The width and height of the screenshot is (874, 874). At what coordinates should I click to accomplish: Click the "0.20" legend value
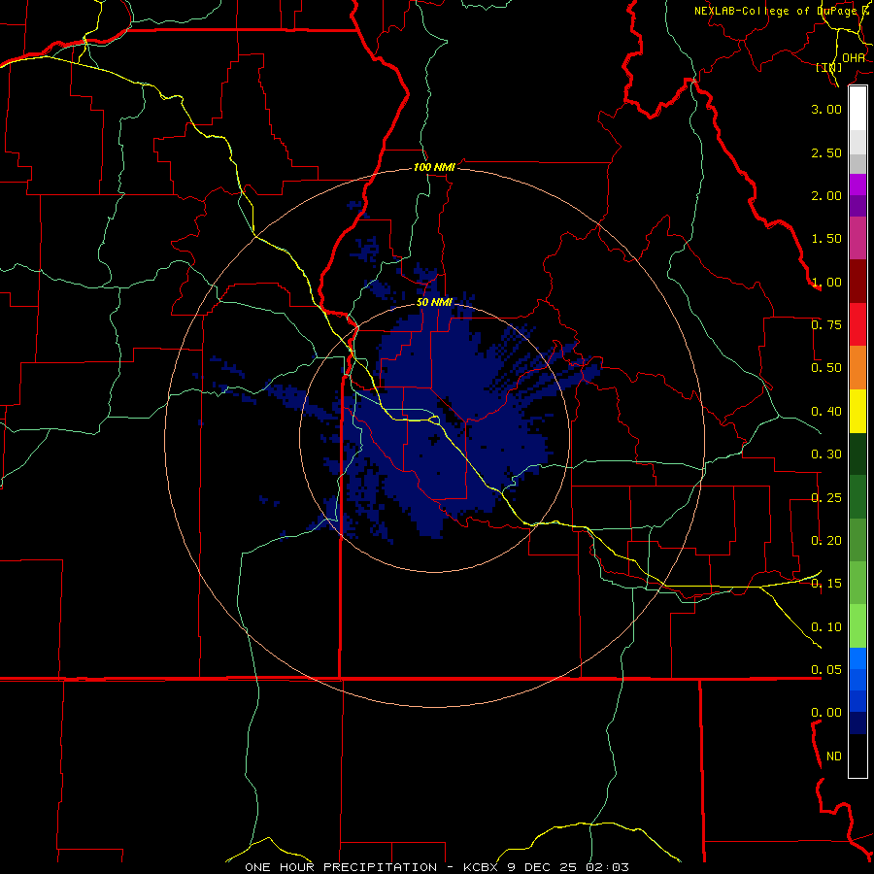[x=826, y=541]
